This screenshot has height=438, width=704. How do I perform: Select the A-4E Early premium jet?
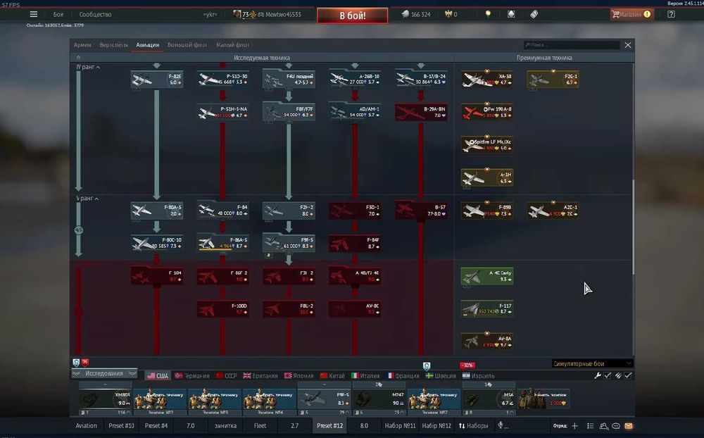[487, 276]
